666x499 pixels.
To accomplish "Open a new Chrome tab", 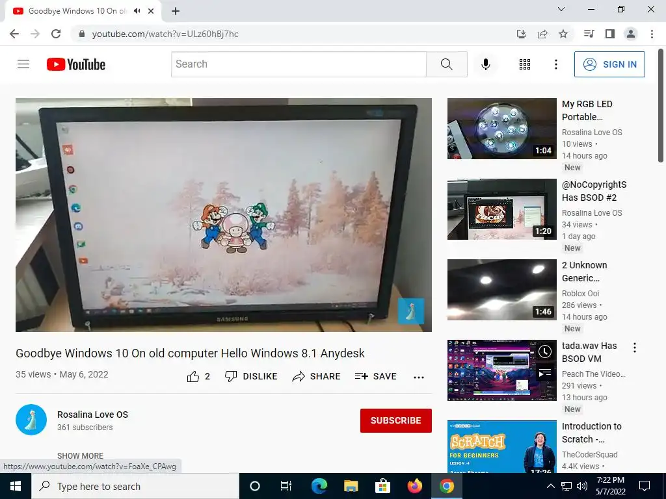I will [x=176, y=11].
